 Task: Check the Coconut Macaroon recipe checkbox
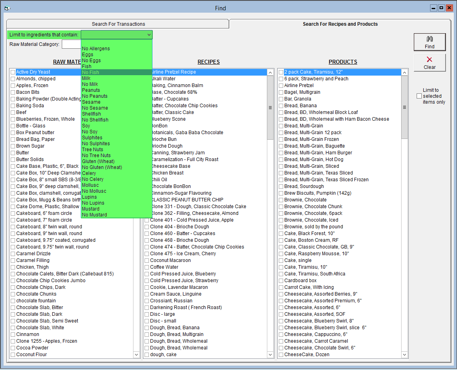pos(147,260)
